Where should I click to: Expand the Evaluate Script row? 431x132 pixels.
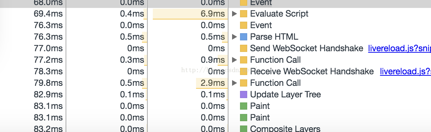pos(234,13)
